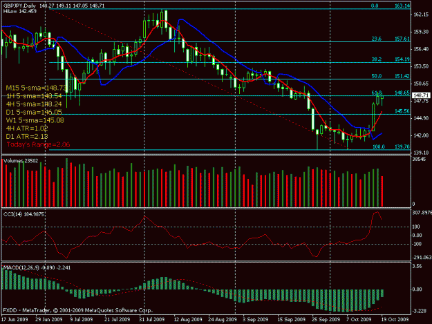Select the MACD 3.56 scale label

(417, 266)
